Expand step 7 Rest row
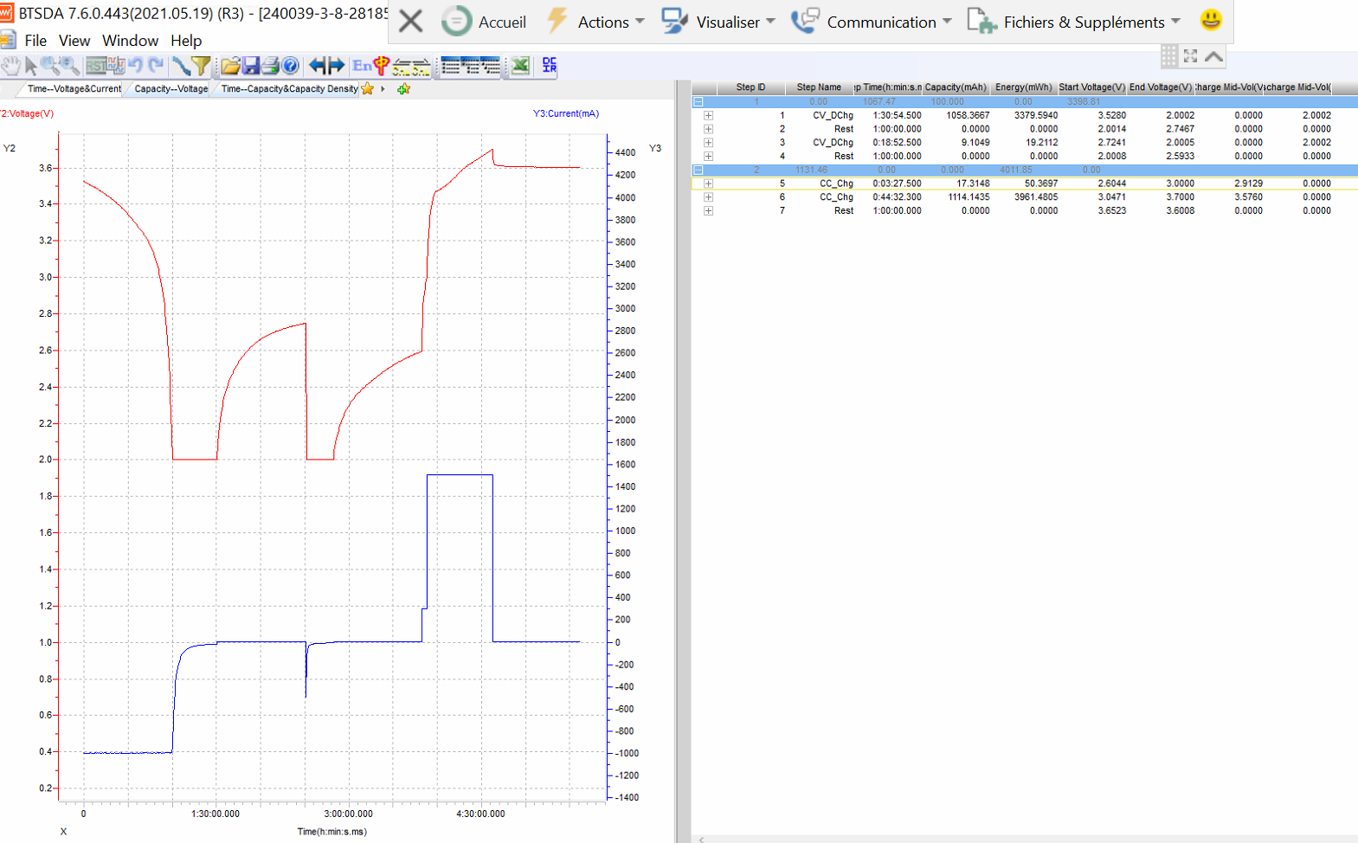Screen dimensions: 1358x843 tap(708, 211)
